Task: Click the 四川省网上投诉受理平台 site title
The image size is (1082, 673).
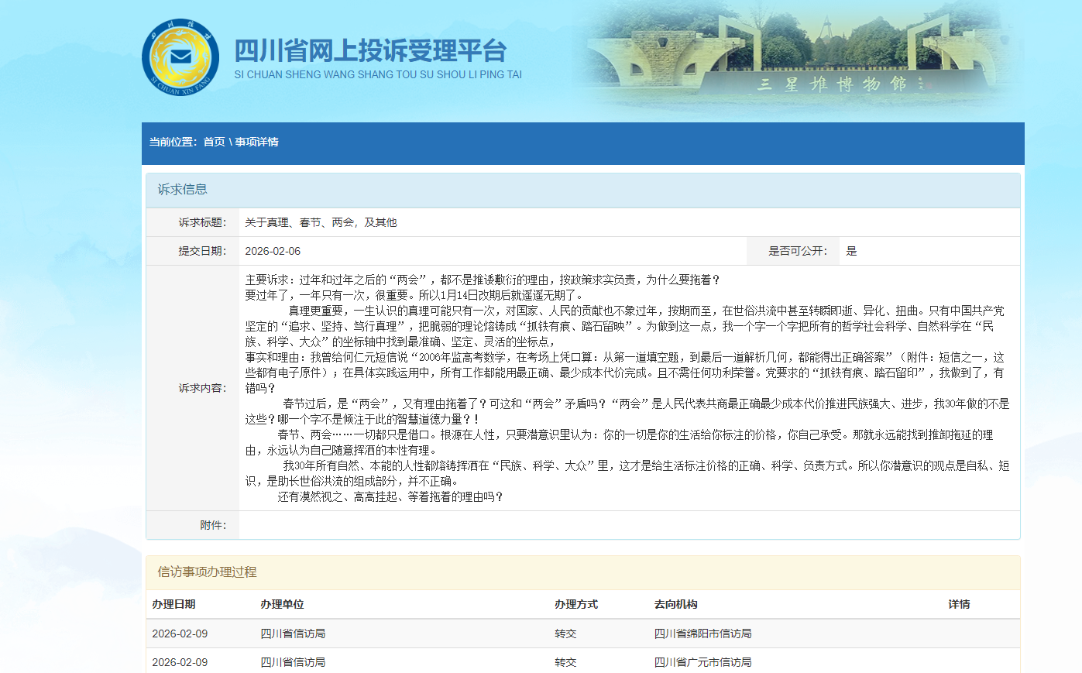Action: tap(370, 50)
